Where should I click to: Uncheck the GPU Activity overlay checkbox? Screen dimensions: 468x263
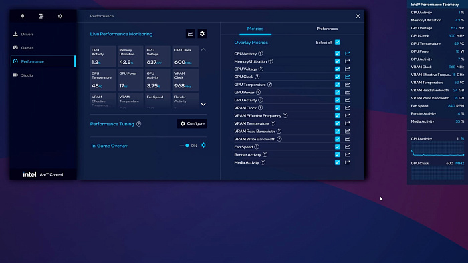pos(337,100)
